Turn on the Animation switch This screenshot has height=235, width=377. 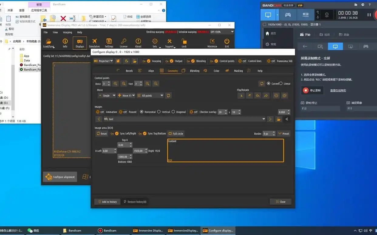pos(100,112)
